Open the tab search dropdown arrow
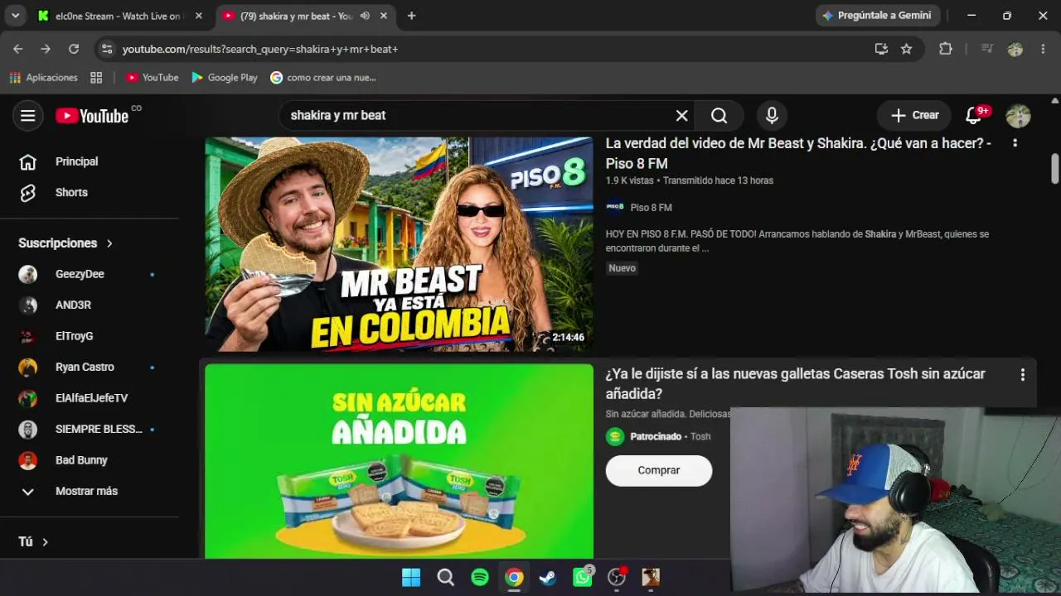This screenshot has height=596, width=1061. 15,16
